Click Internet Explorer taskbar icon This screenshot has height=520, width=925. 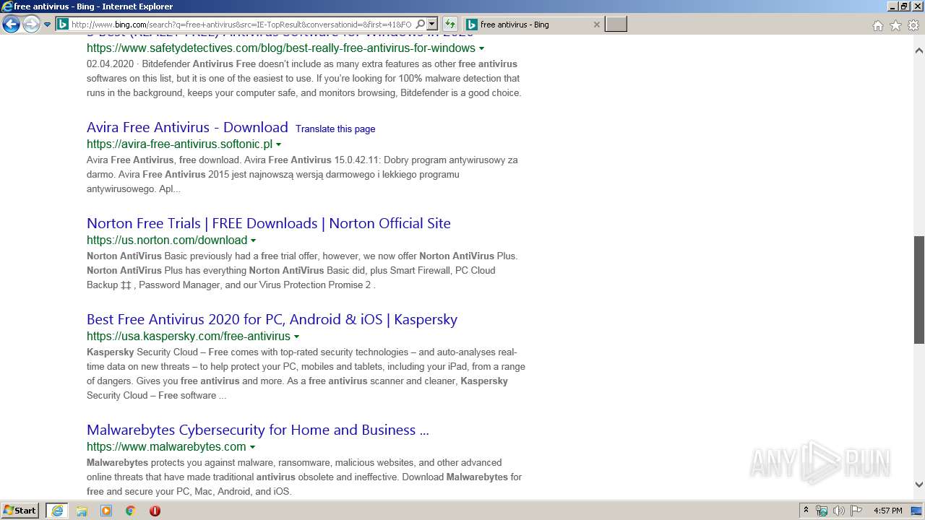(x=57, y=511)
